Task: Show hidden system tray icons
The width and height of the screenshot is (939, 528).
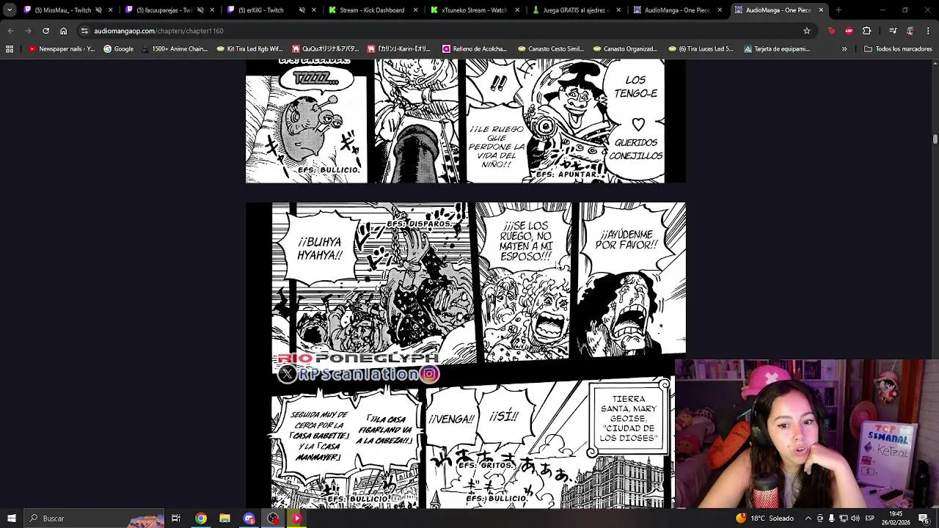Action: [x=808, y=518]
